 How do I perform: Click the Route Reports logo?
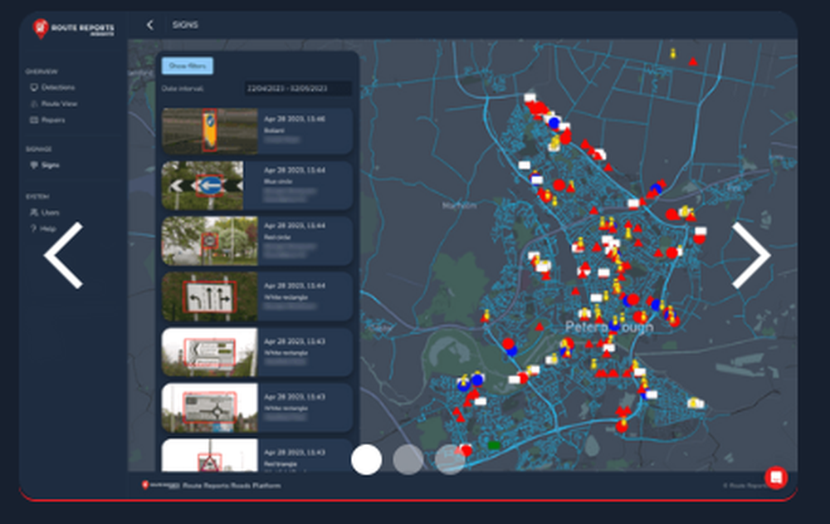click(x=72, y=28)
